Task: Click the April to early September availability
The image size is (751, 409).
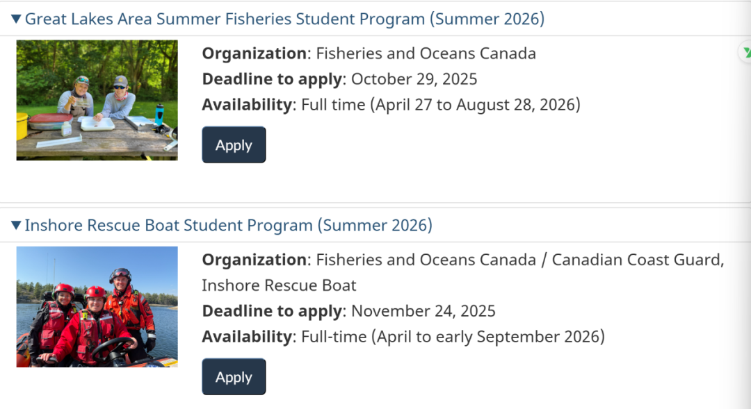Action: (x=487, y=337)
